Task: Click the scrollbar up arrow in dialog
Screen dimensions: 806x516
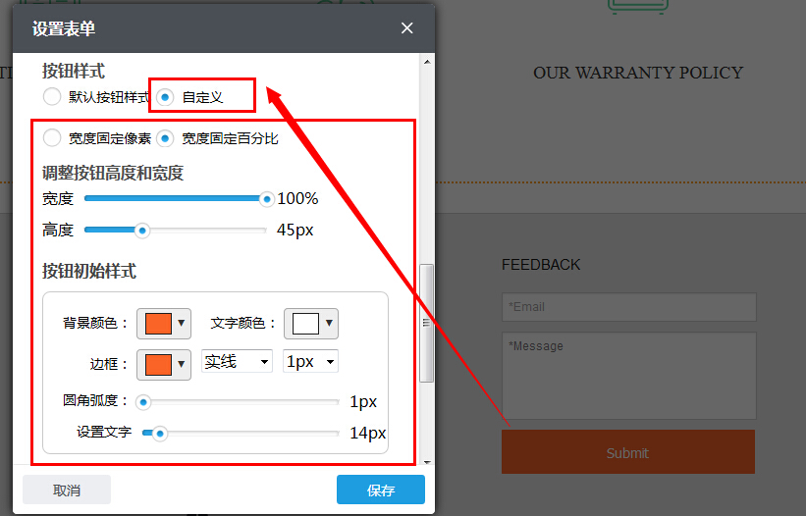Action: [x=426, y=63]
